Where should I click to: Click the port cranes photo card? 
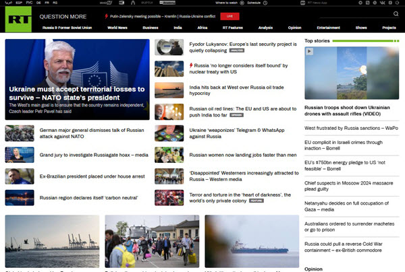[x=52, y=241]
